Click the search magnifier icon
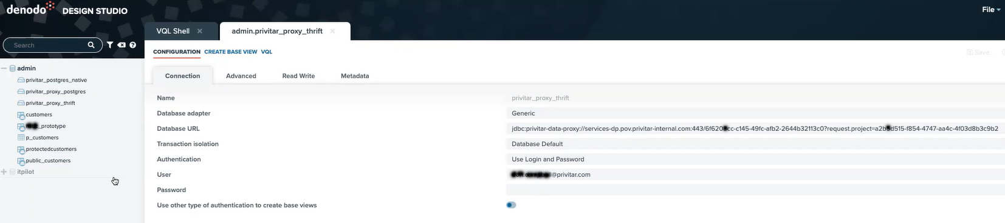 click(x=91, y=45)
